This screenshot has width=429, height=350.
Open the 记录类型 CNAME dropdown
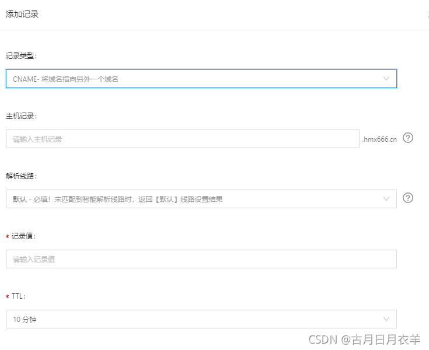pyautogui.click(x=201, y=79)
